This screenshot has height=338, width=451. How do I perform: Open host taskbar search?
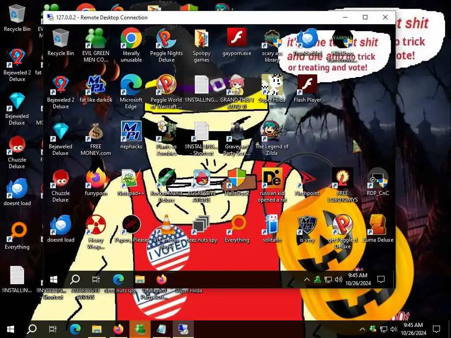click(x=32, y=329)
